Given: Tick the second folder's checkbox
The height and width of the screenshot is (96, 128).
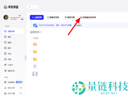Looking at the screenshot, I should pyautogui.click(x=31, y=51).
